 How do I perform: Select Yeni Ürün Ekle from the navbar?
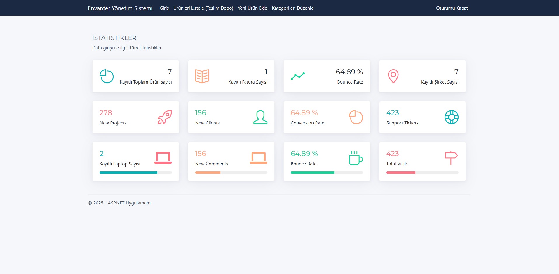coord(252,8)
